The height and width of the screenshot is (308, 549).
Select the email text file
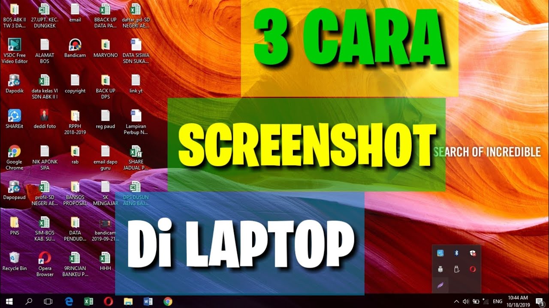pos(75,13)
